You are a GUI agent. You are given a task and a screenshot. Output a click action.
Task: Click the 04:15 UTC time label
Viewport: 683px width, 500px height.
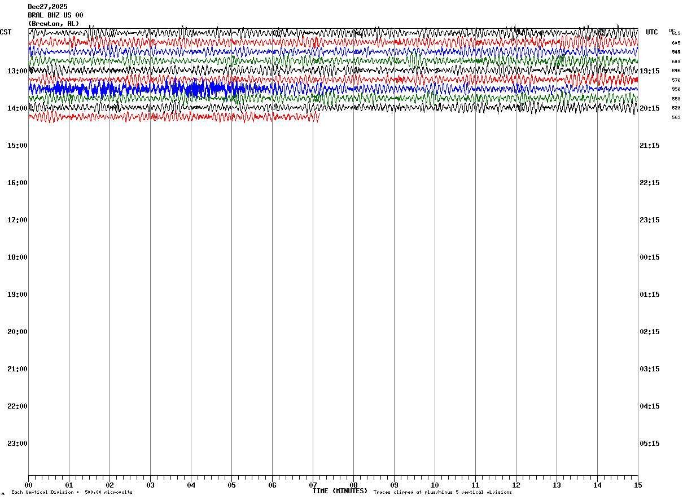pyautogui.click(x=650, y=406)
